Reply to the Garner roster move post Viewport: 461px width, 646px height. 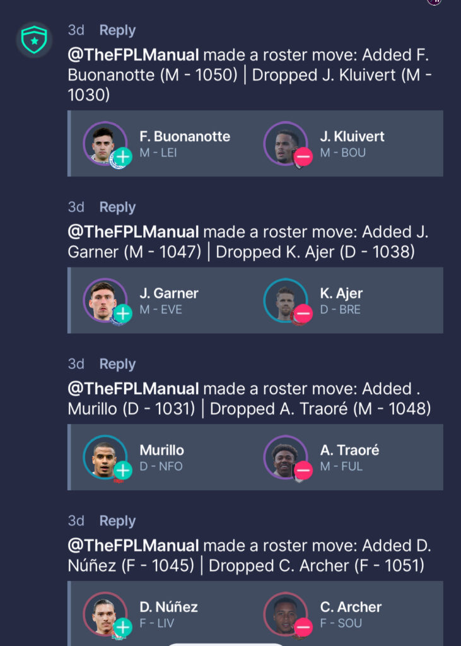[x=117, y=207]
